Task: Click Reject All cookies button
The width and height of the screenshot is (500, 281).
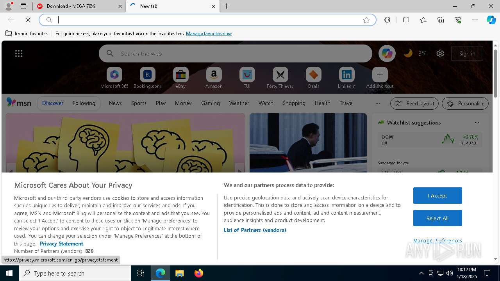Action: pyautogui.click(x=437, y=218)
